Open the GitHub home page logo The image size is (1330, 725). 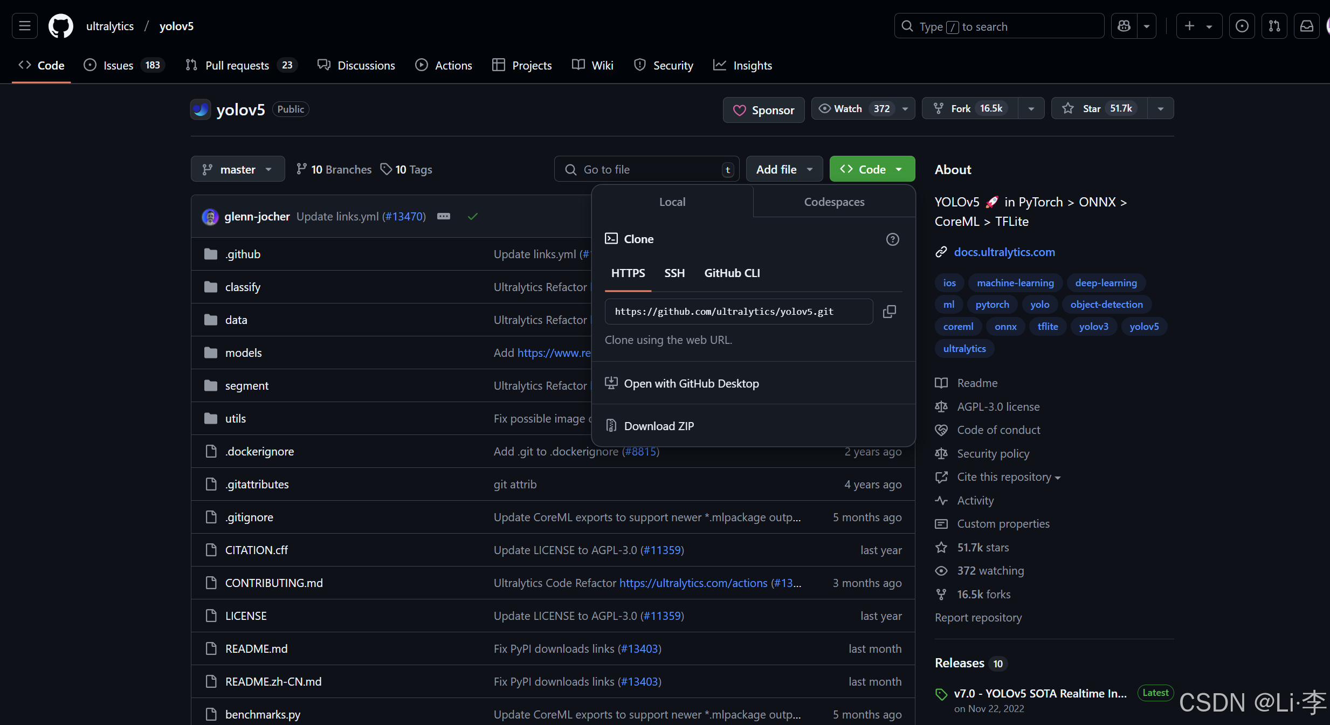(x=60, y=26)
